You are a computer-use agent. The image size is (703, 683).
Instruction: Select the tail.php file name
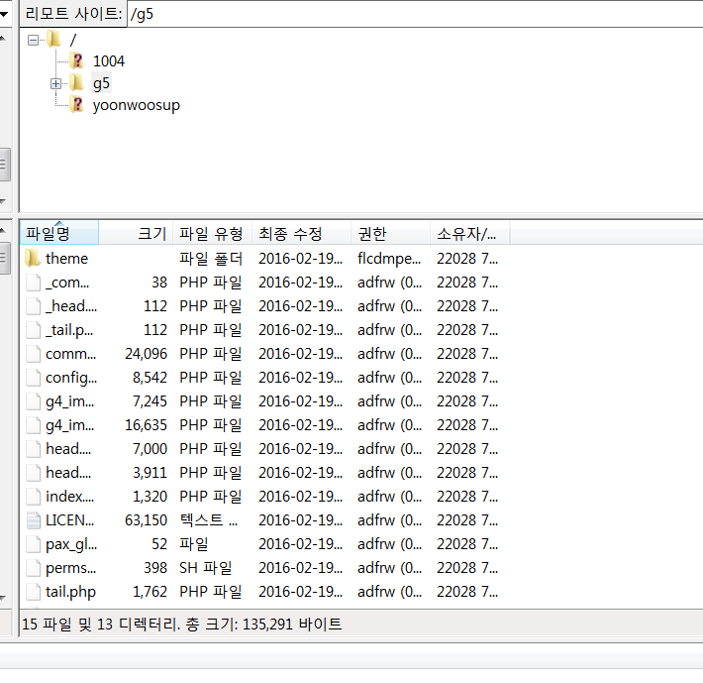(x=71, y=592)
